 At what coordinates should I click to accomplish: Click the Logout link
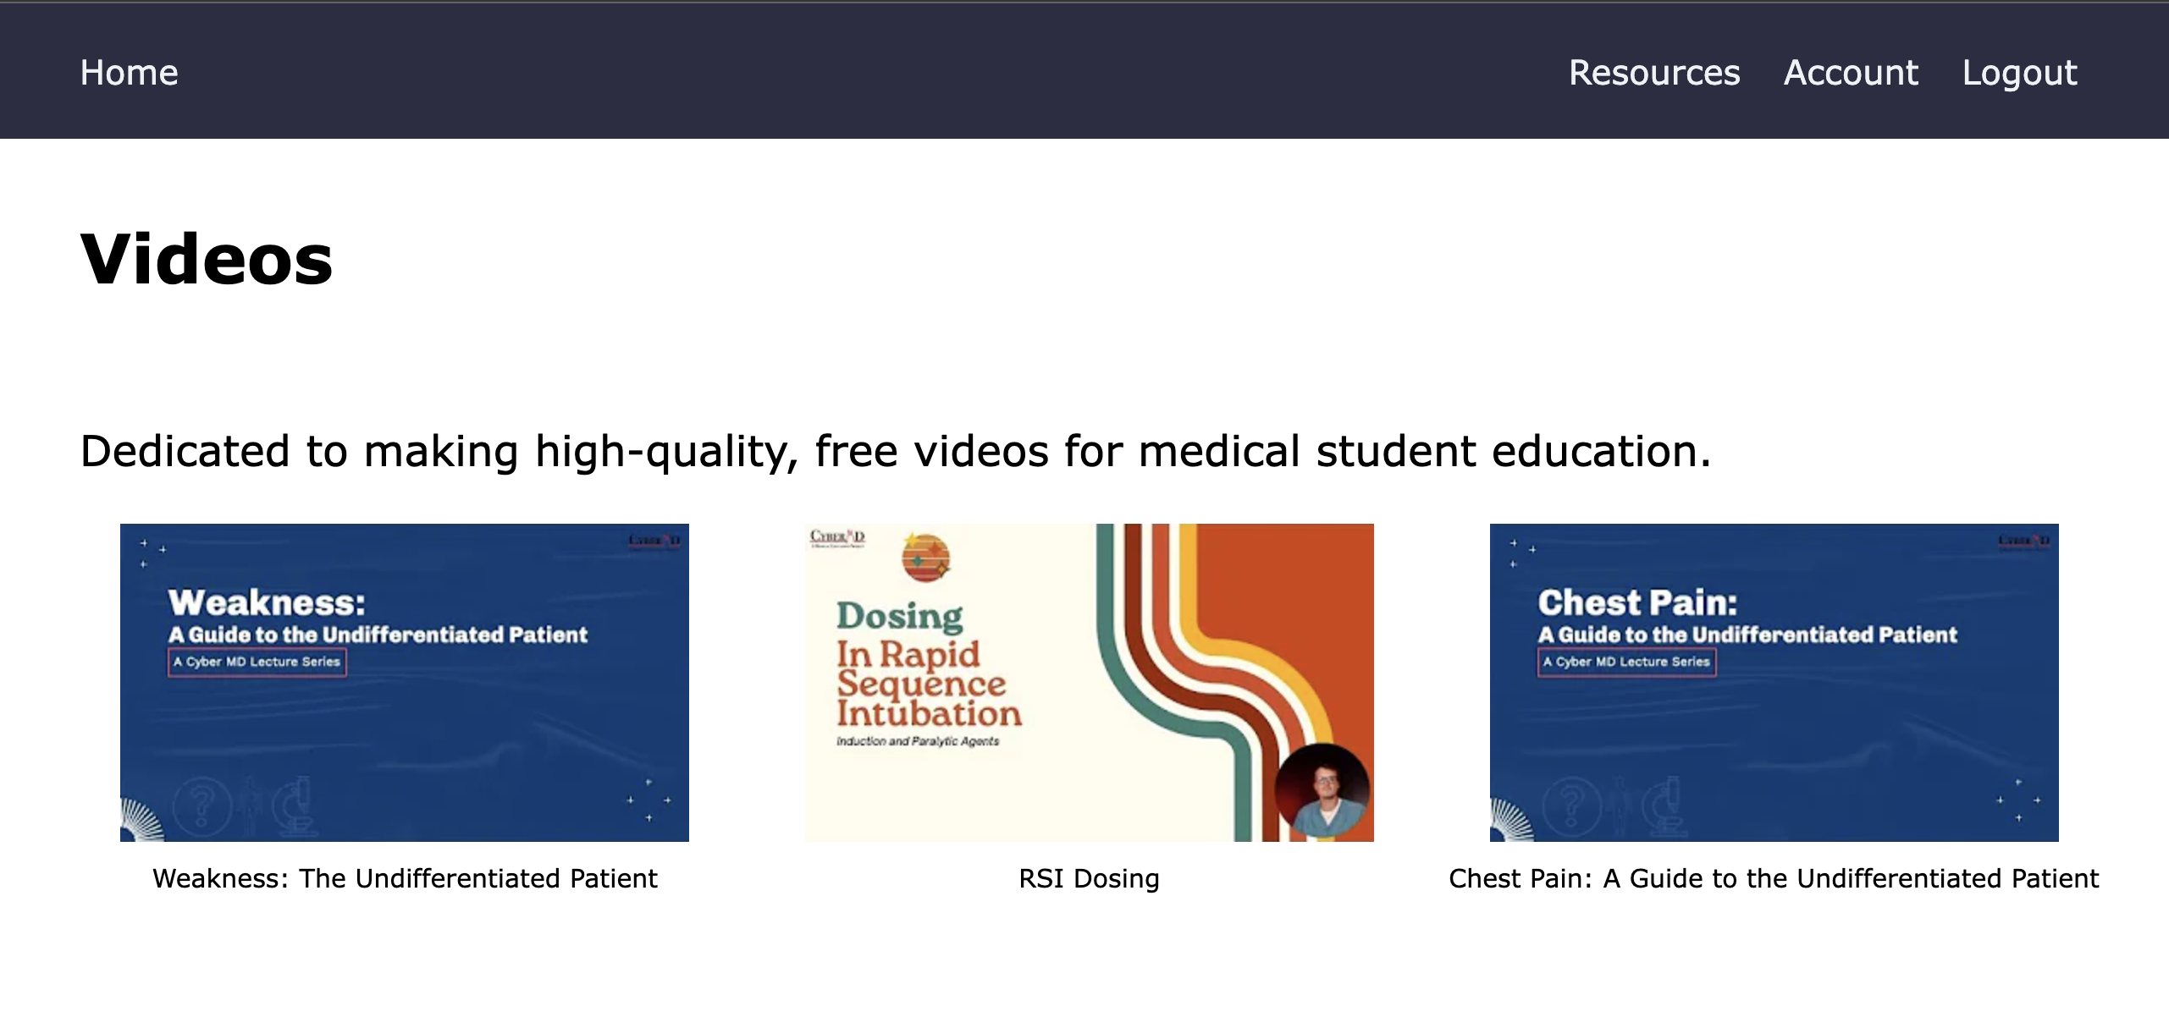(2019, 73)
